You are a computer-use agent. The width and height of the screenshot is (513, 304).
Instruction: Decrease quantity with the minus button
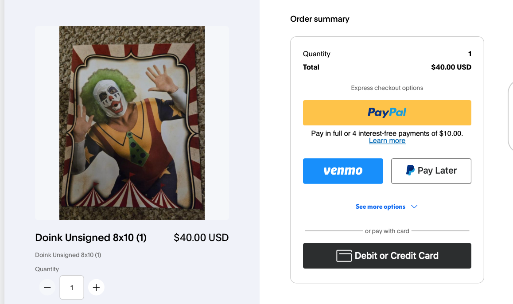pos(47,287)
